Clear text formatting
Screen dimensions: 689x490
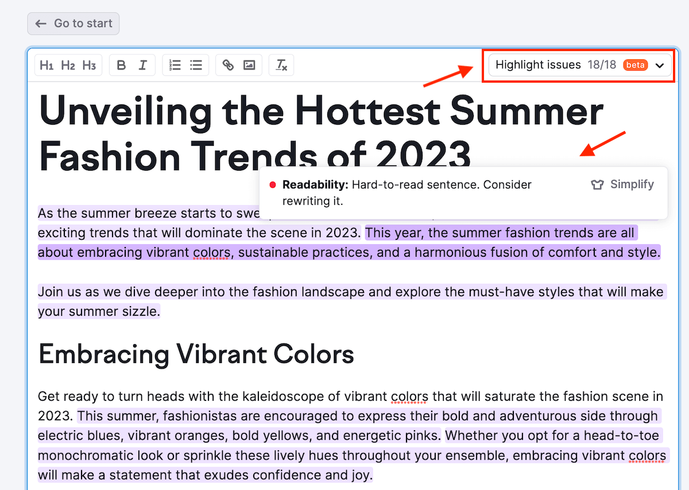coord(281,65)
